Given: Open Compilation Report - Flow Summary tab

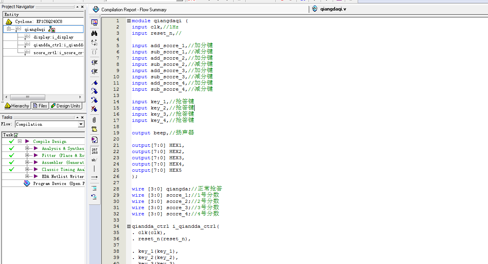Looking at the screenshot, I should (x=133, y=10).
